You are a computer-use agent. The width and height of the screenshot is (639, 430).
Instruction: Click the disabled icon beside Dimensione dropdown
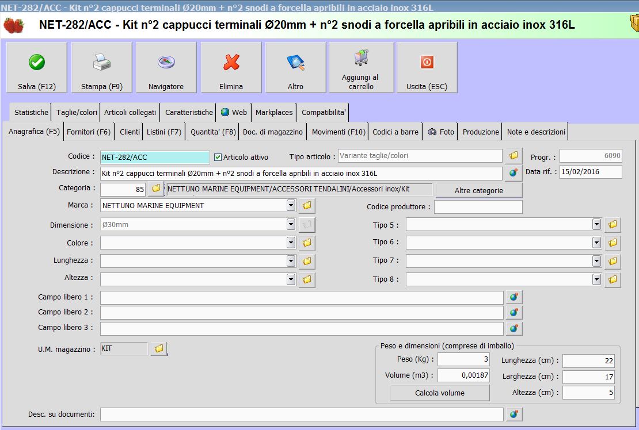tap(307, 224)
